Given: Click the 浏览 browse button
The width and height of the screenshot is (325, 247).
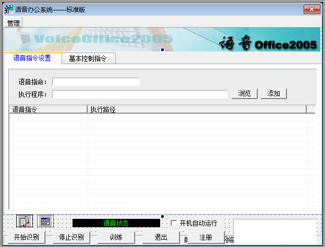Looking at the screenshot, I should (x=244, y=94).
